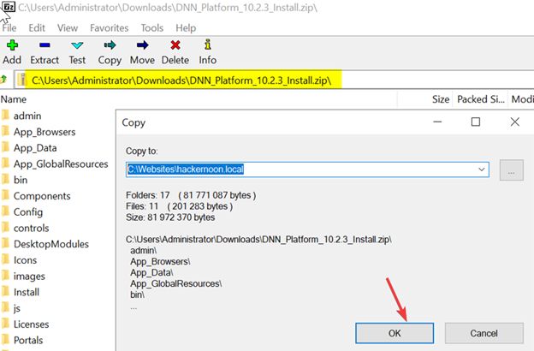Open the Edit menu

pos(37,27)
